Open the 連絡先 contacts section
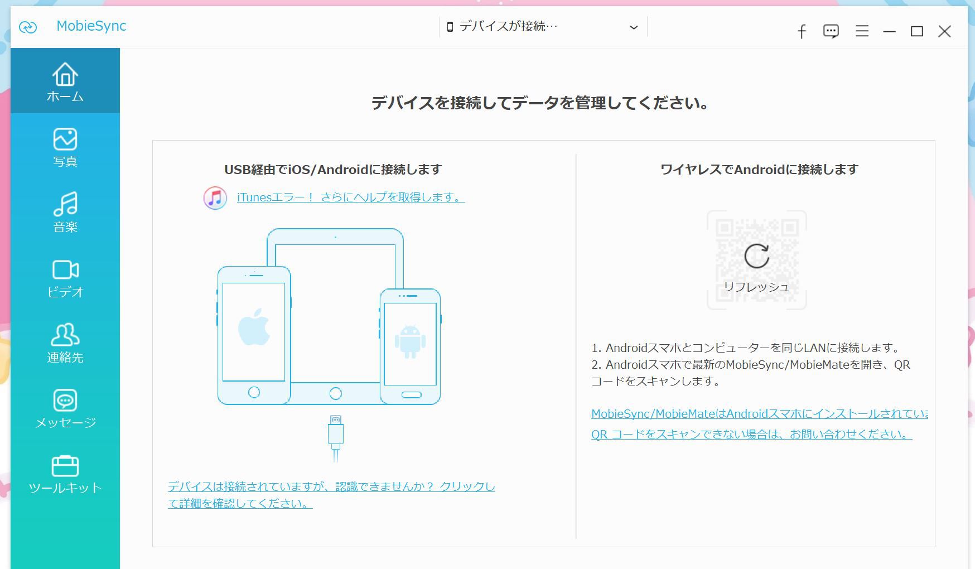 click(65, 344)
